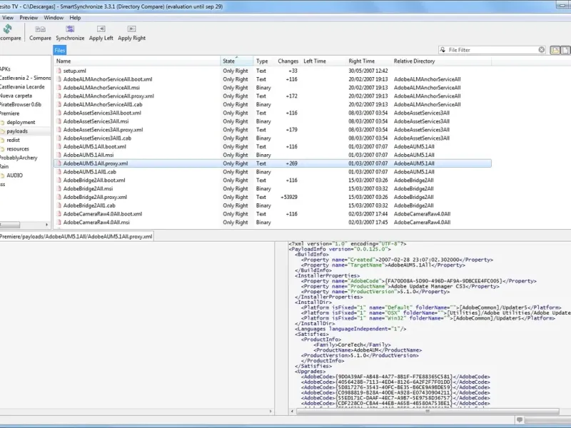Open the magnifier dropdown in File Filter
Viewport: 571px width, 428px height.
(443, 51)
